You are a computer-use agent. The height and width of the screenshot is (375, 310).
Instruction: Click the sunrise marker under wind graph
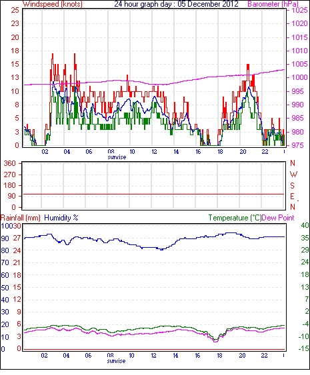pos(117,157)
